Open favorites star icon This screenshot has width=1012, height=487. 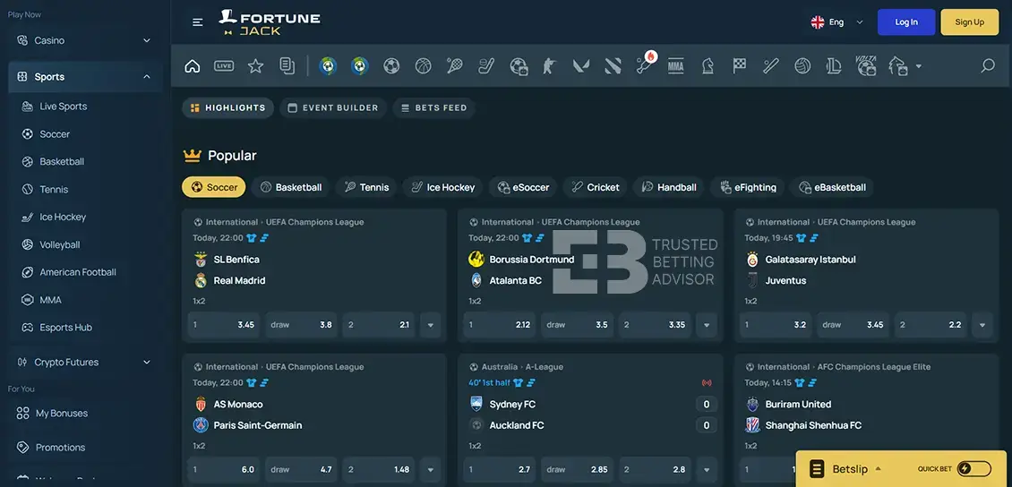pos(255,65)
